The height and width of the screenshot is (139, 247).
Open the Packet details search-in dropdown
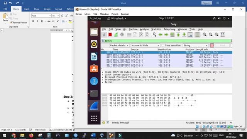119,46
